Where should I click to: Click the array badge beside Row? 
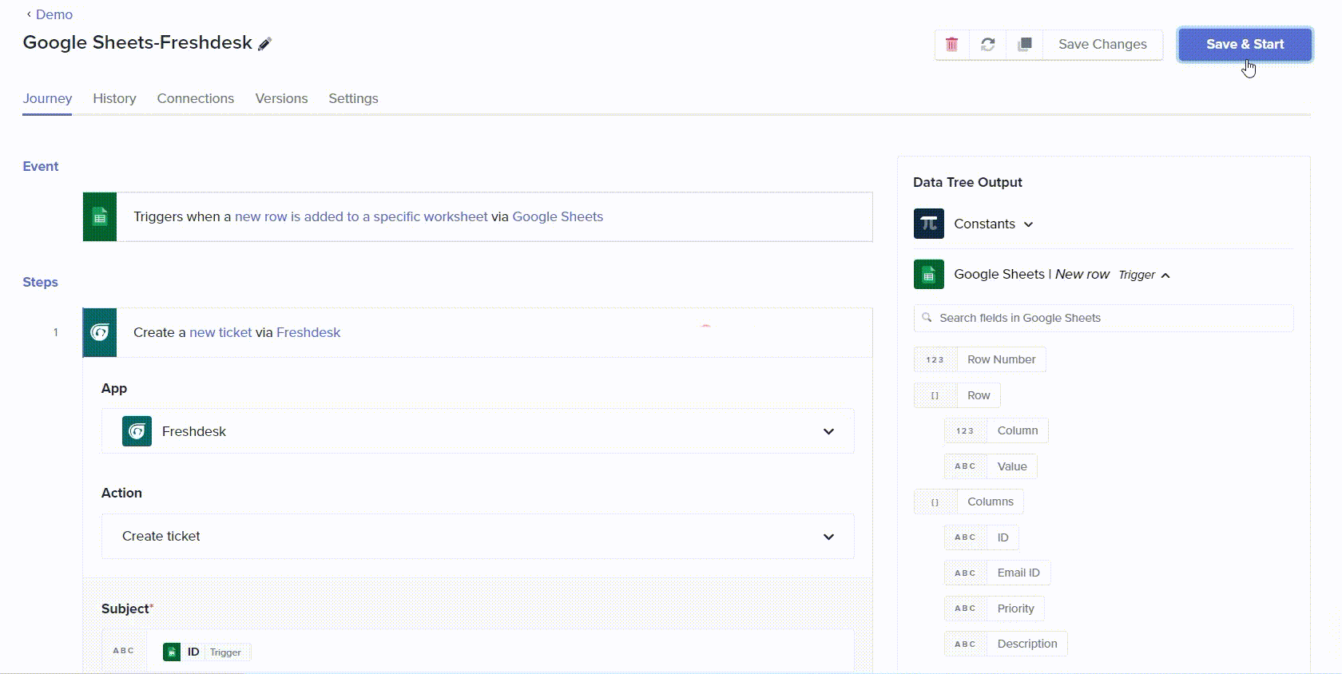[x=935, y=395]
